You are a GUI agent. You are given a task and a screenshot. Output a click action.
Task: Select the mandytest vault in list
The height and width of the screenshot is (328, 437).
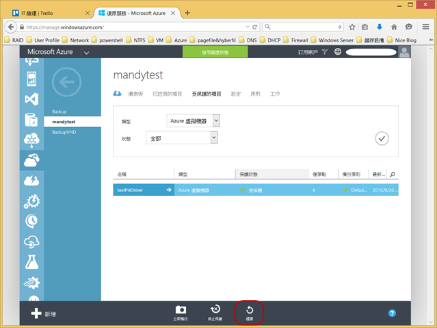72,122
